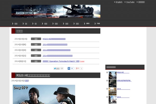Click the Twitter tweet button
Viewport: 156px width, 104px height.
point(57,68)
